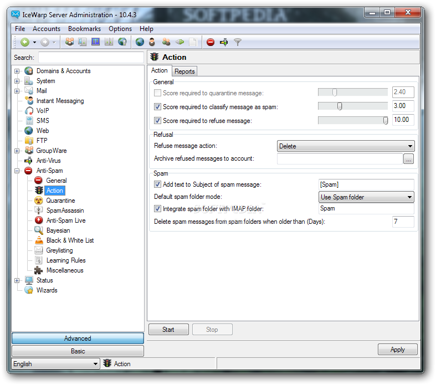Click the three-people accounts toolbar icon

[x=69, y=42]
